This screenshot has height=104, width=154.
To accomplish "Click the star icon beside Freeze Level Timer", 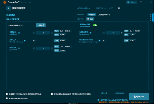I will 100,41.
